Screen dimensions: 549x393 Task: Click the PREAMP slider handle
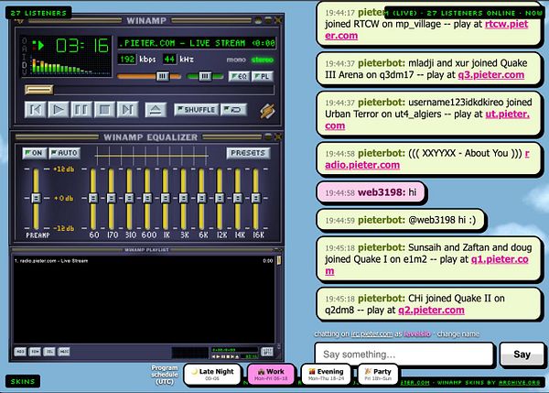pos(36,198)
